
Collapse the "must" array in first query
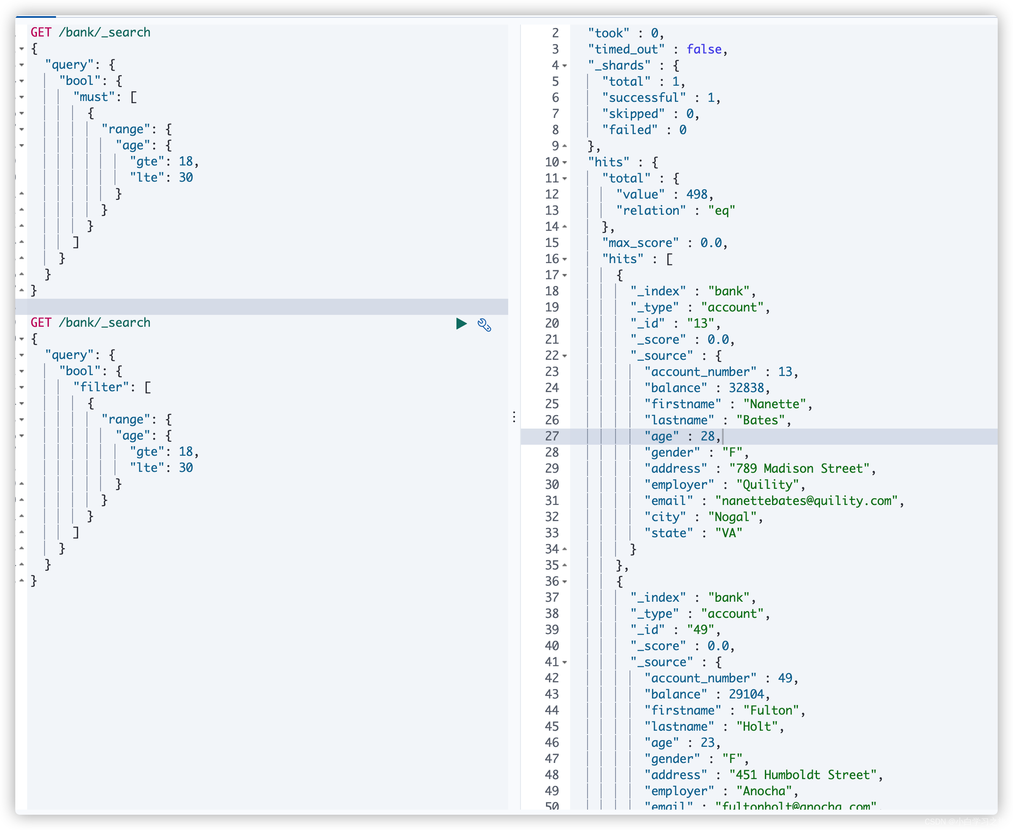point(22,97)
